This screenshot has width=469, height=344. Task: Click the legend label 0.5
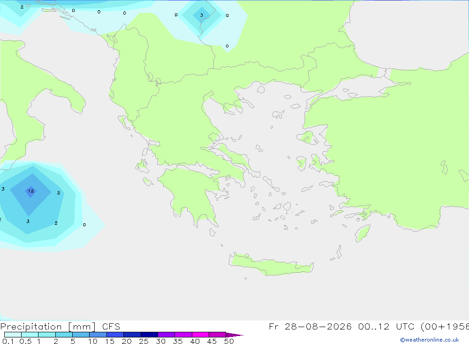[x=25, y=341]
